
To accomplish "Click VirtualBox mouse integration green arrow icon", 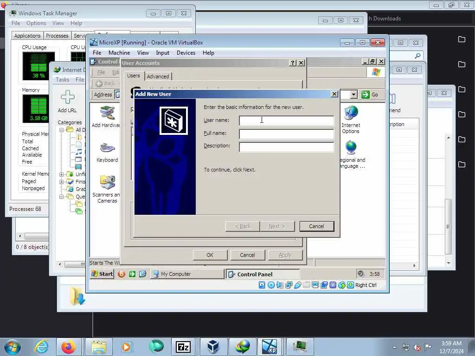I will (351, 285).
